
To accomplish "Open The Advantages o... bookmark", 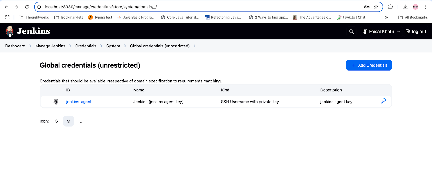I will tap(312, 17).
